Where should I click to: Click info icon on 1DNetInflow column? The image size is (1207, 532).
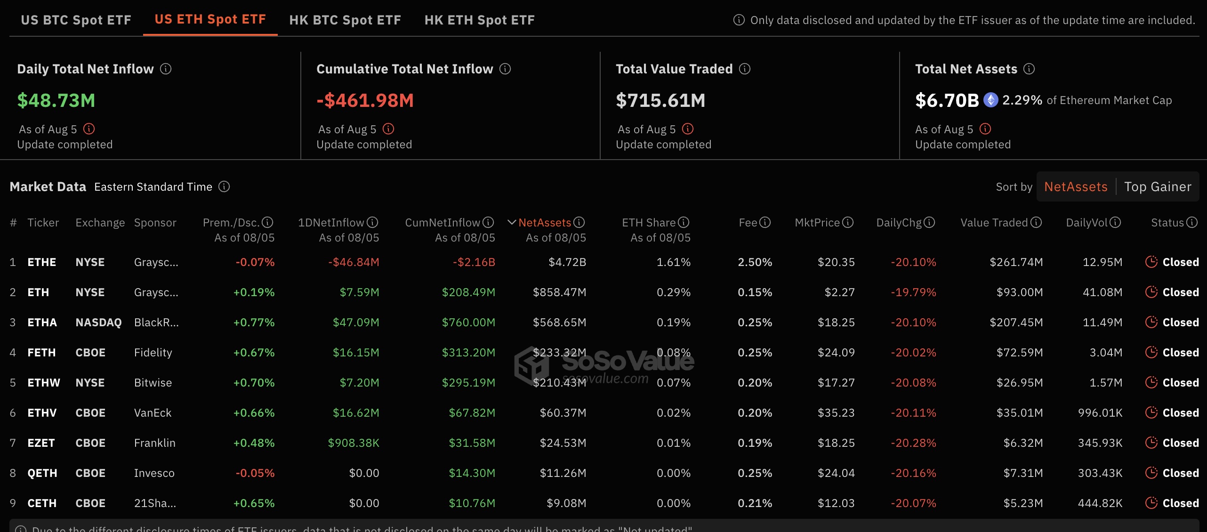click(372, 222)
